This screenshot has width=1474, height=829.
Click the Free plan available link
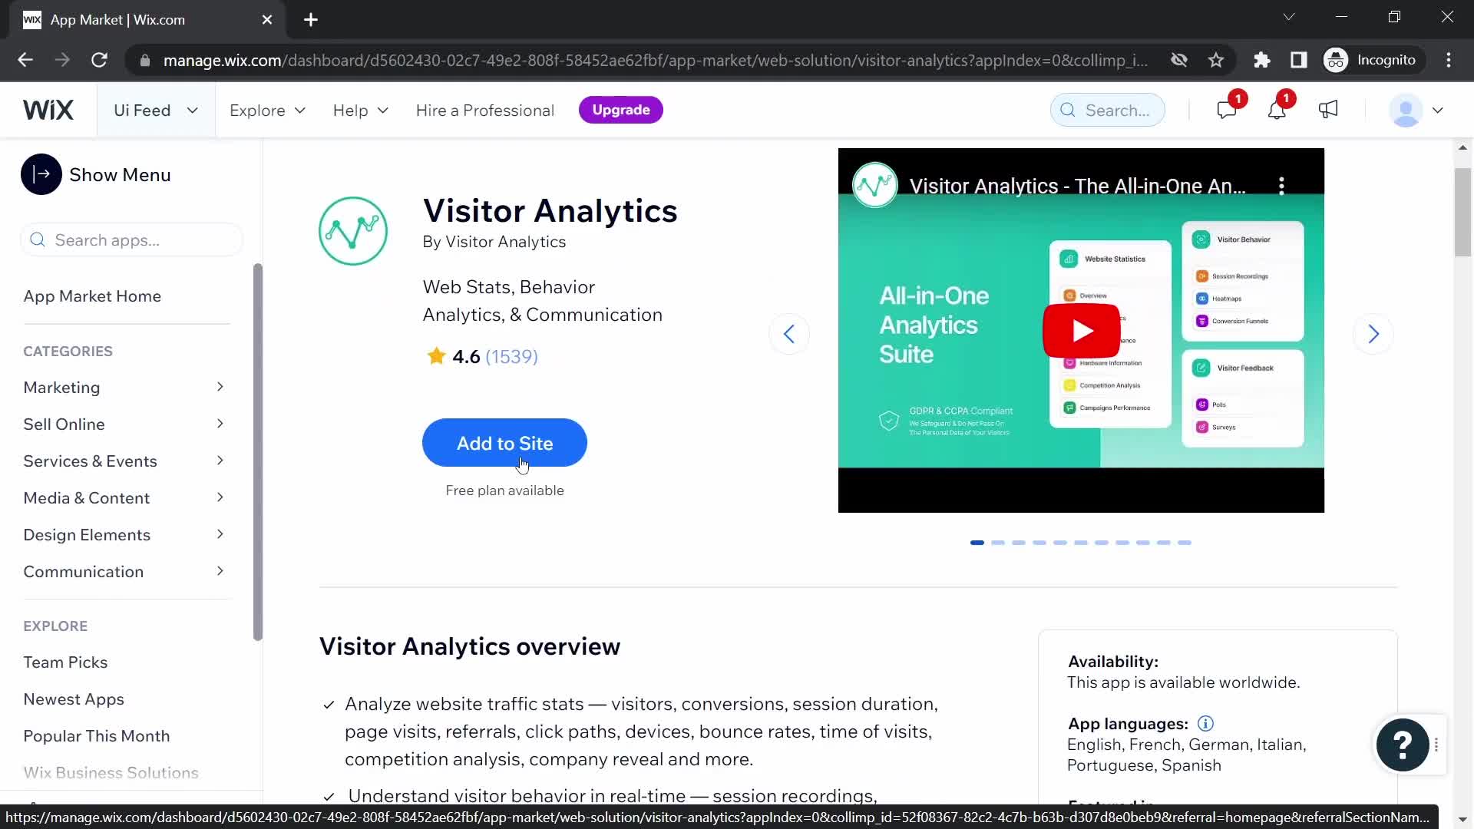[x=504, y=490]
